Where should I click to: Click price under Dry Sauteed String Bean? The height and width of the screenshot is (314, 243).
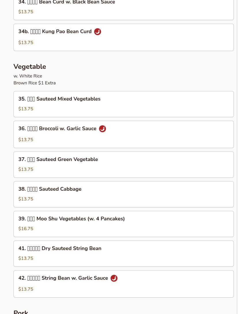(x=26, y=258)
